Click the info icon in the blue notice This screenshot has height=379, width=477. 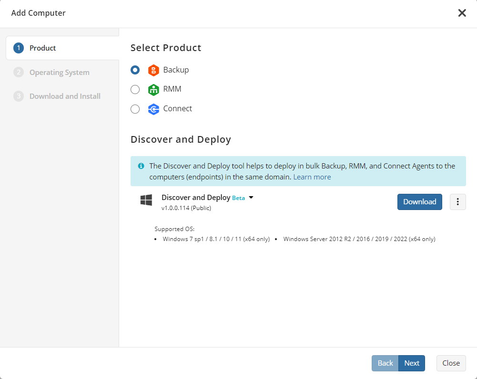[141, 166]
